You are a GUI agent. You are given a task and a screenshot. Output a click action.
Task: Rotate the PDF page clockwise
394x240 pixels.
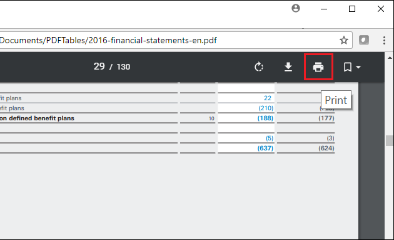258,67
